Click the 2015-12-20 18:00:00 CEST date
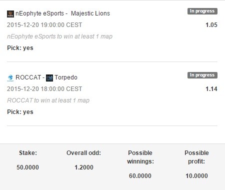Screen dimensions: 225x190 pos(44,89)
